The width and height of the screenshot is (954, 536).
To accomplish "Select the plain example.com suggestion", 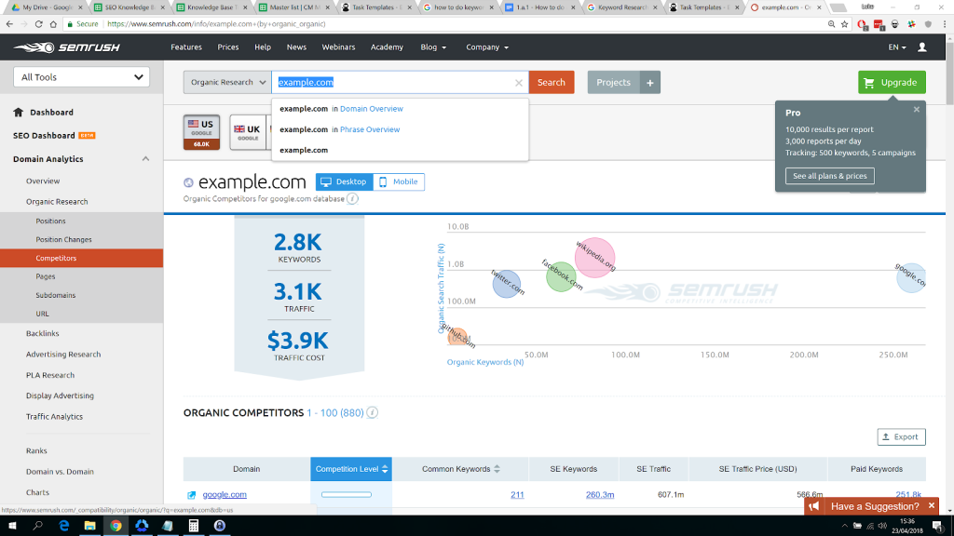I will pyautogui.click(x=400, y=150).
